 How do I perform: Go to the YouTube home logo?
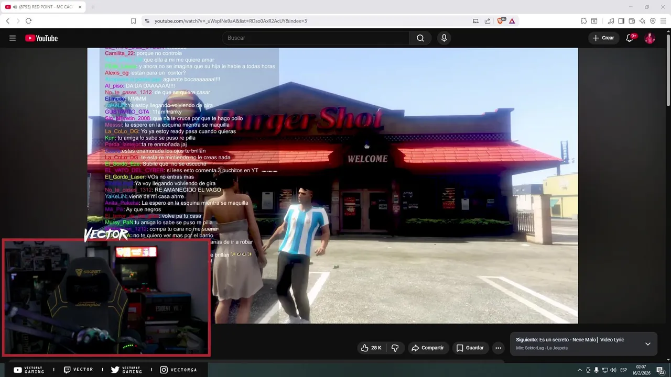pos(41,38)
